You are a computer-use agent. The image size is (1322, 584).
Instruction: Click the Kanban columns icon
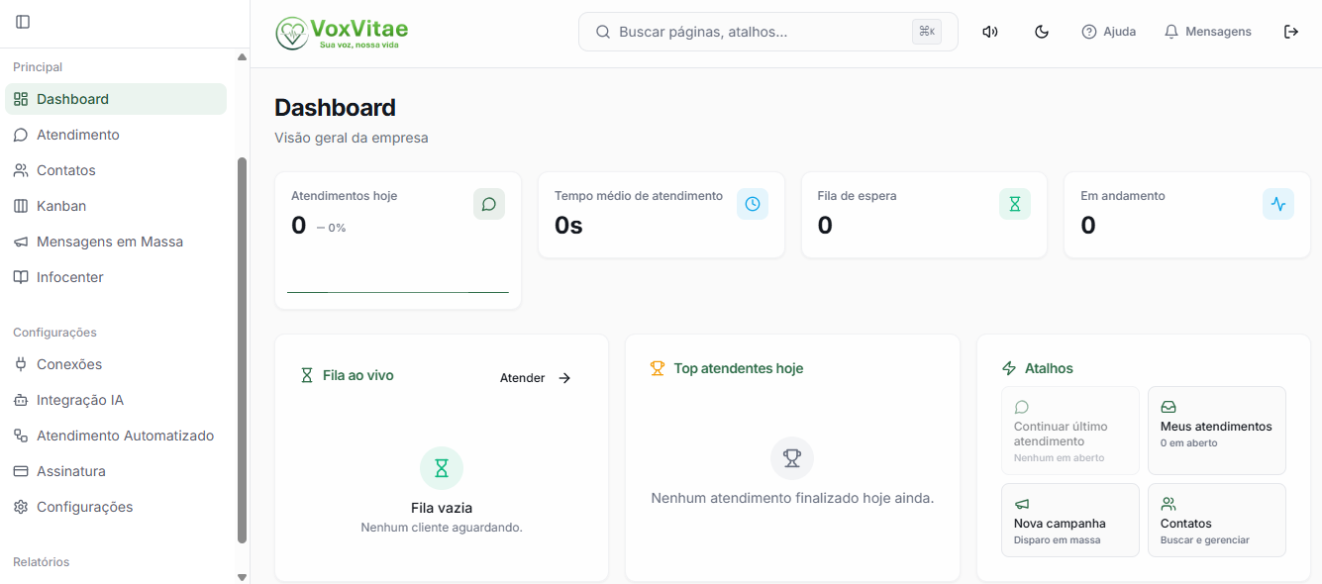(x=21, y=206)
